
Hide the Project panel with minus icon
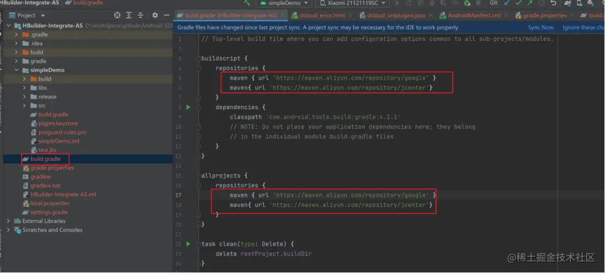pos(166,15)
